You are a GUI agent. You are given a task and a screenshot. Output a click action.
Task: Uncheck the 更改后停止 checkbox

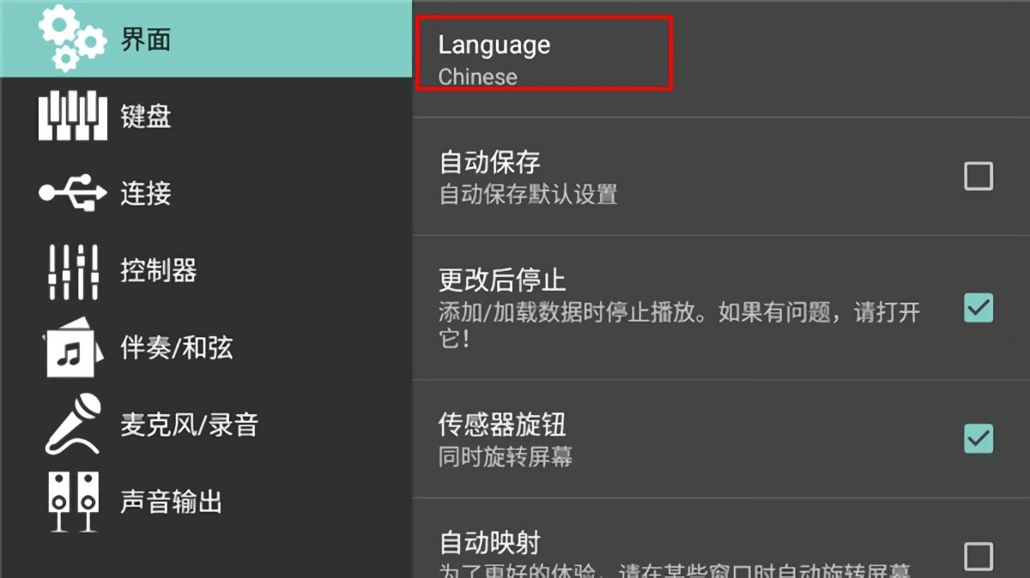[x=978, y=307]
